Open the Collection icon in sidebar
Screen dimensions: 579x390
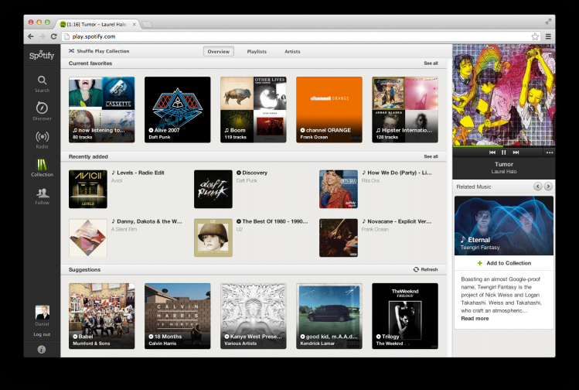pos(42,165)
